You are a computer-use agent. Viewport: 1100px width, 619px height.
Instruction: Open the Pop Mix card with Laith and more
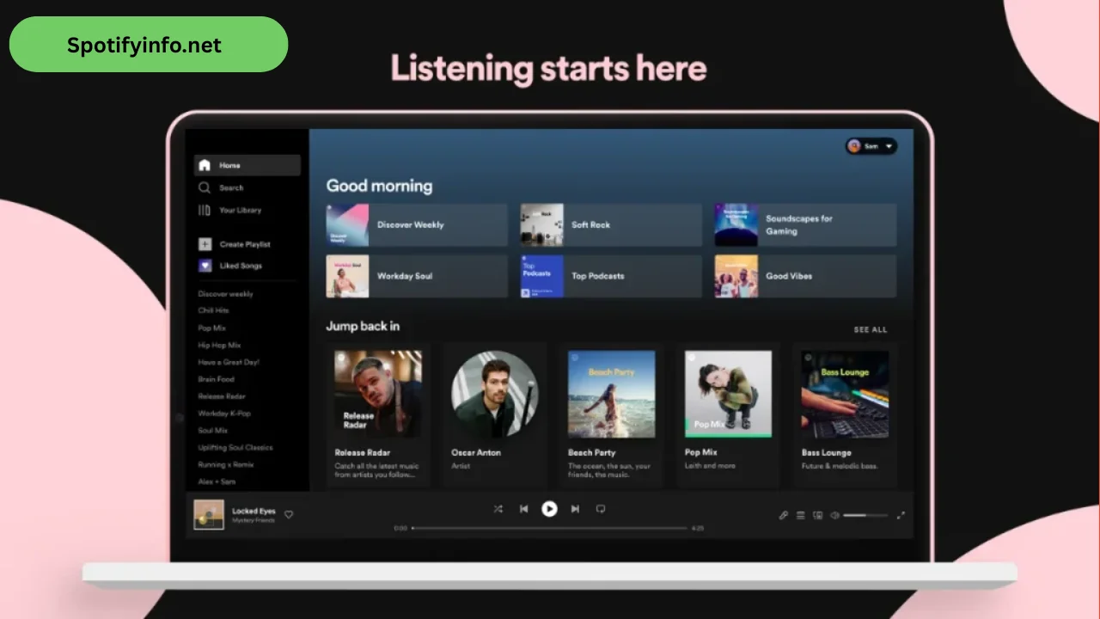729,415
